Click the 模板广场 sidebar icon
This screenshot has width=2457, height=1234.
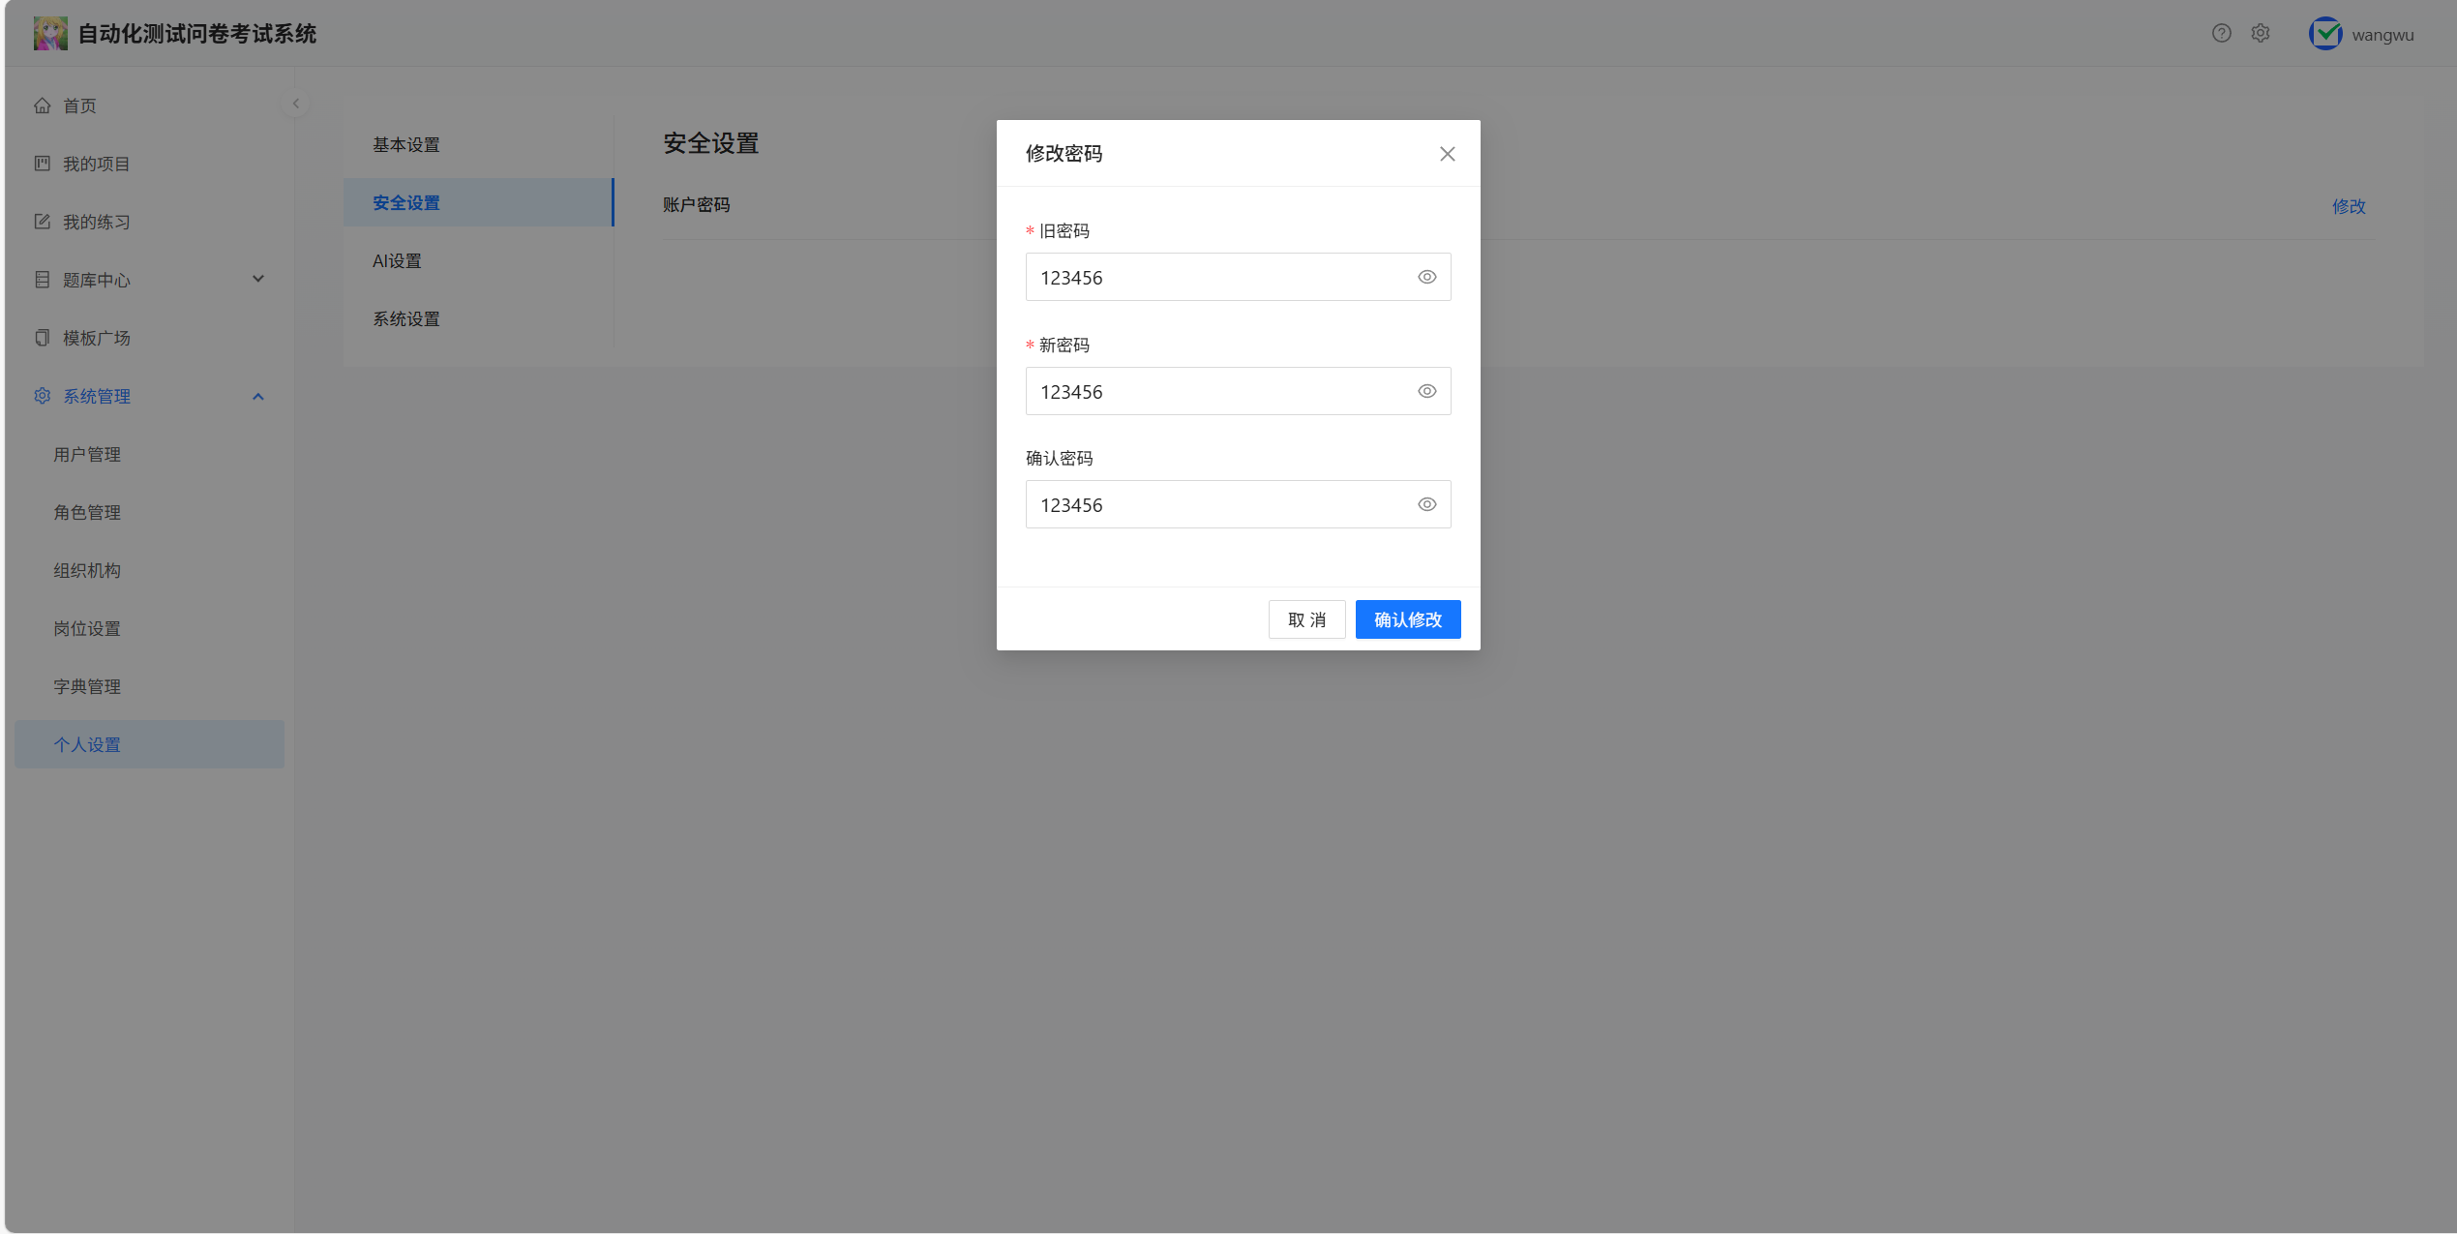43,338
